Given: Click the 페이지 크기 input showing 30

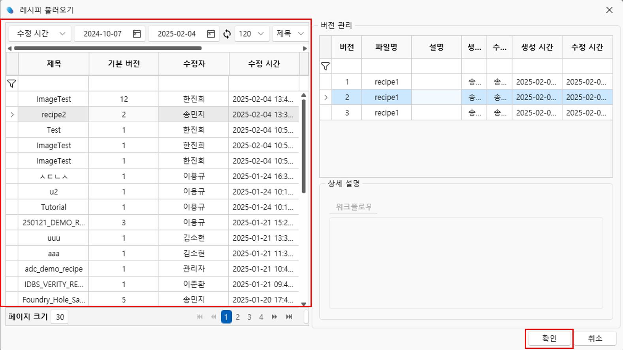Looking at the screenshot, I should (60, 317).
